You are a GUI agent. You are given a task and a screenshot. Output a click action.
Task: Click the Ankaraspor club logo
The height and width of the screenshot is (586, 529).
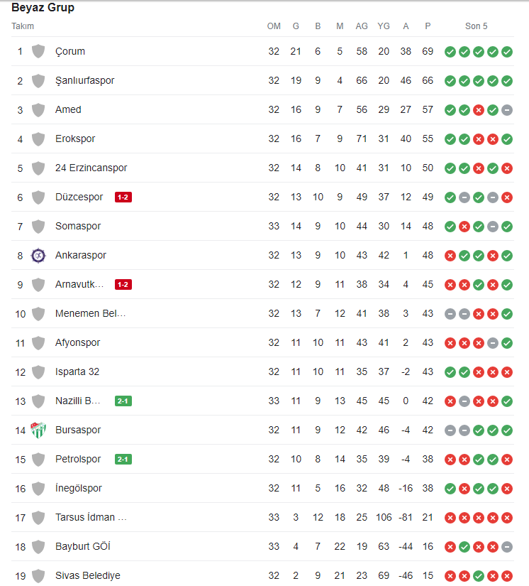(38, 256)
